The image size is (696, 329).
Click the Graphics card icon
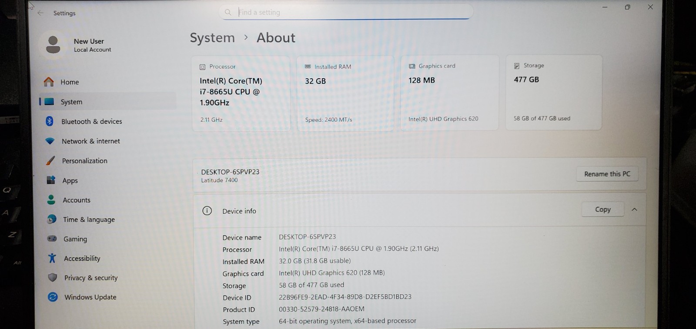coord(412,66)
